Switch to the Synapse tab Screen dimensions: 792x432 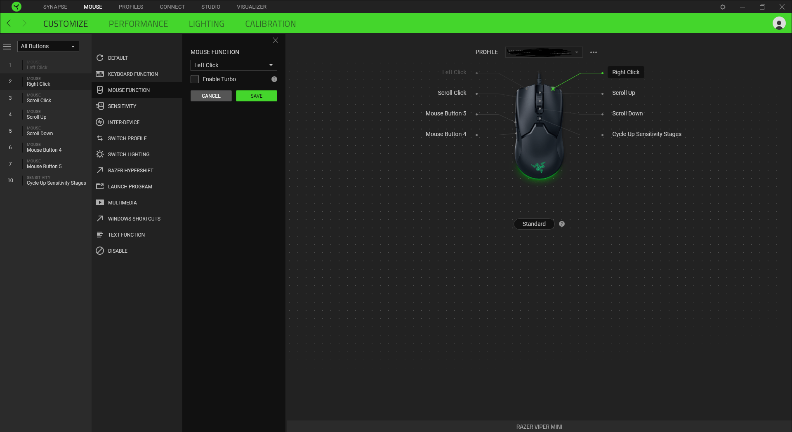point(55,7)
